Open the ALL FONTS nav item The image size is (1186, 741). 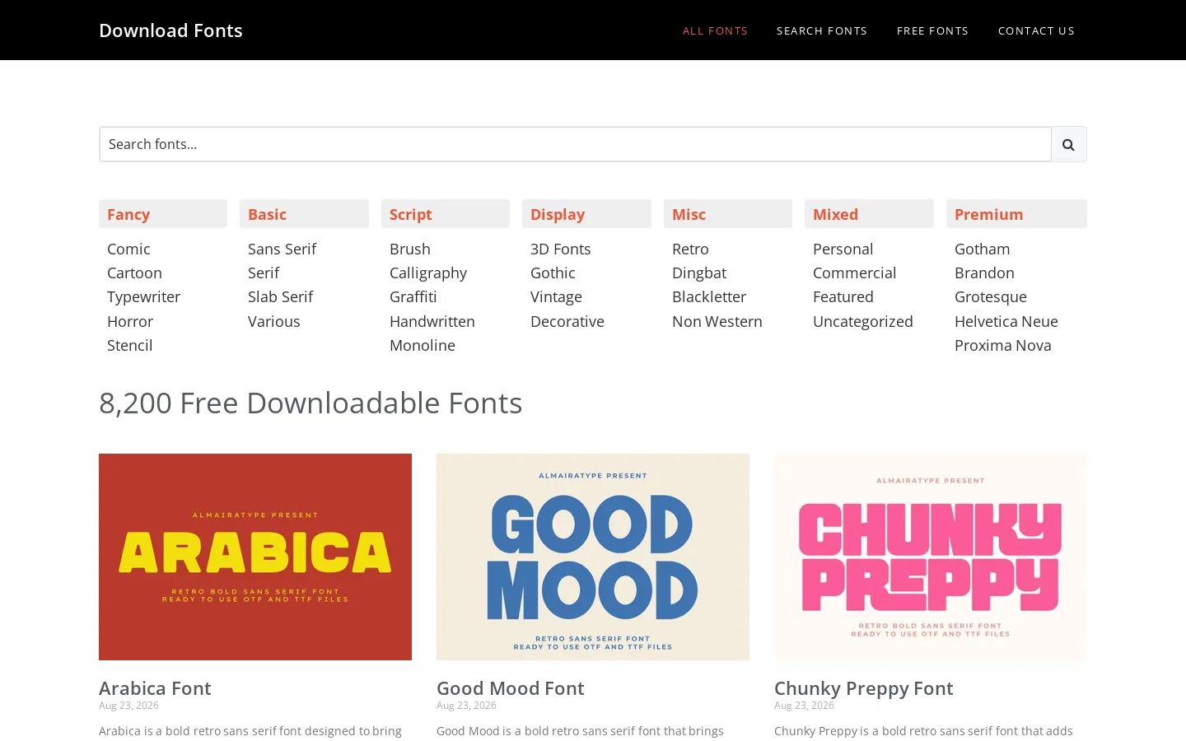click(715, 30)
